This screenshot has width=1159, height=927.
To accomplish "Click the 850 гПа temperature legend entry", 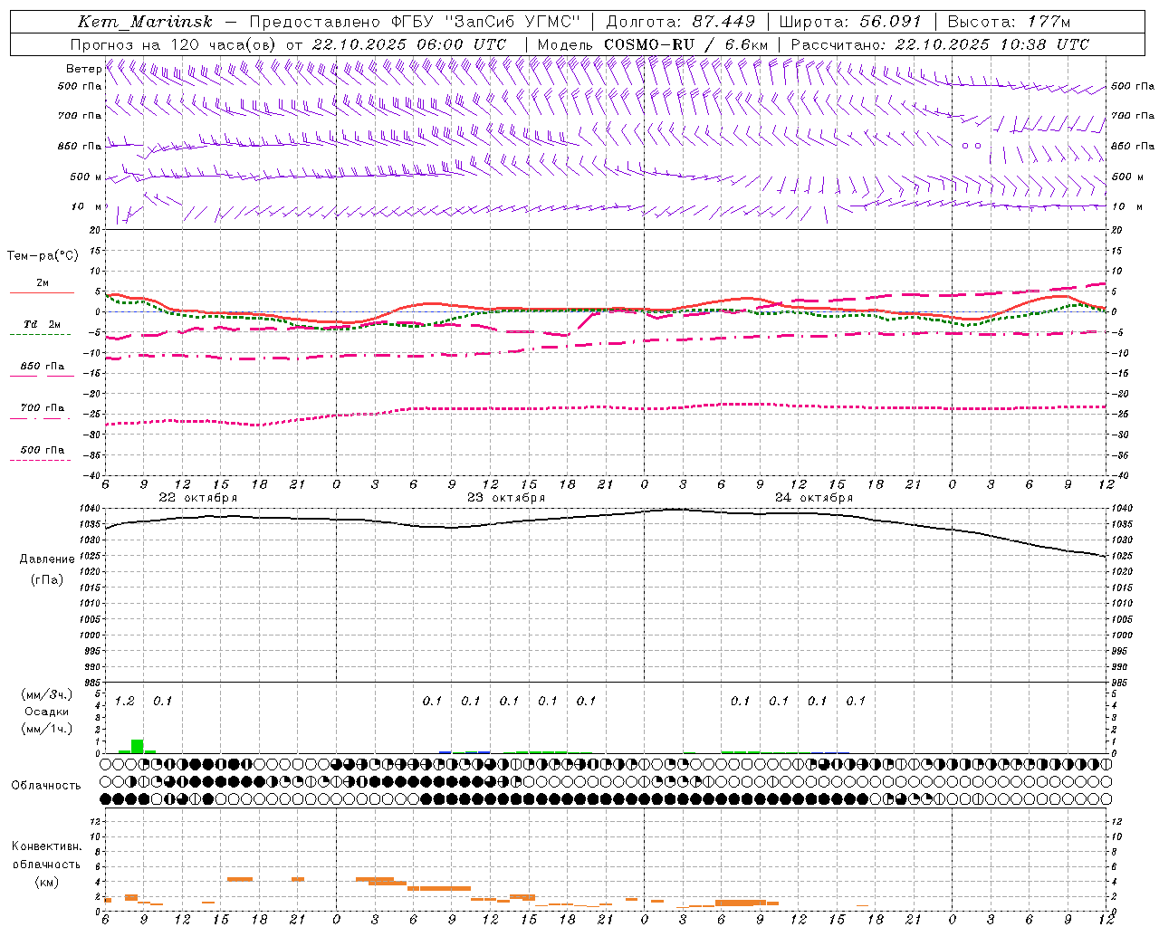I will pos(43,367).
